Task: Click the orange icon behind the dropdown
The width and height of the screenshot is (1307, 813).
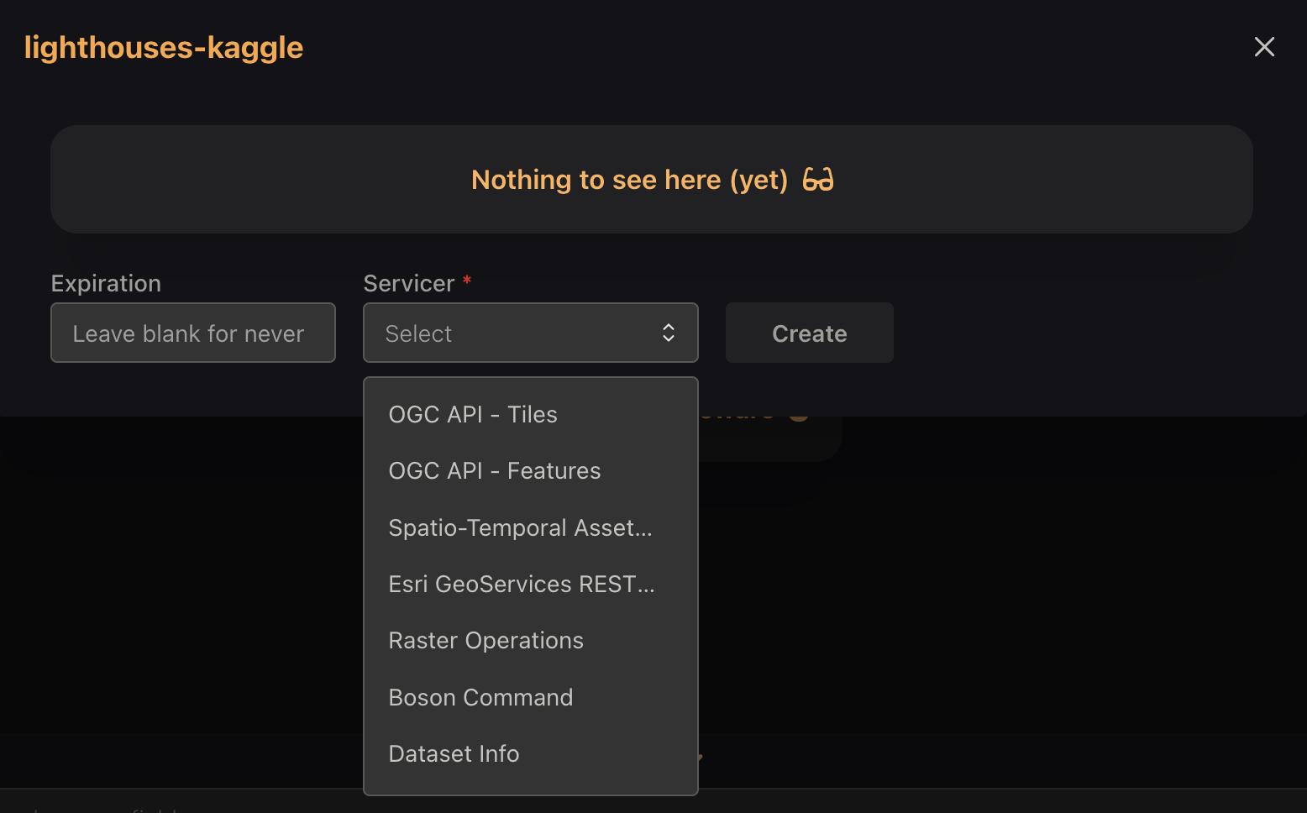Action: point(799,415)
